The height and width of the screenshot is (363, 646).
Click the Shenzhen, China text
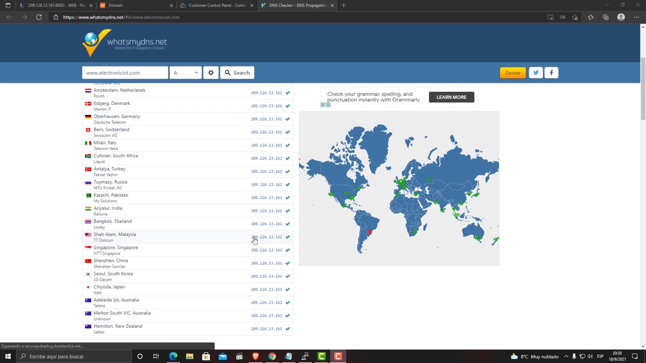(111, 261)
